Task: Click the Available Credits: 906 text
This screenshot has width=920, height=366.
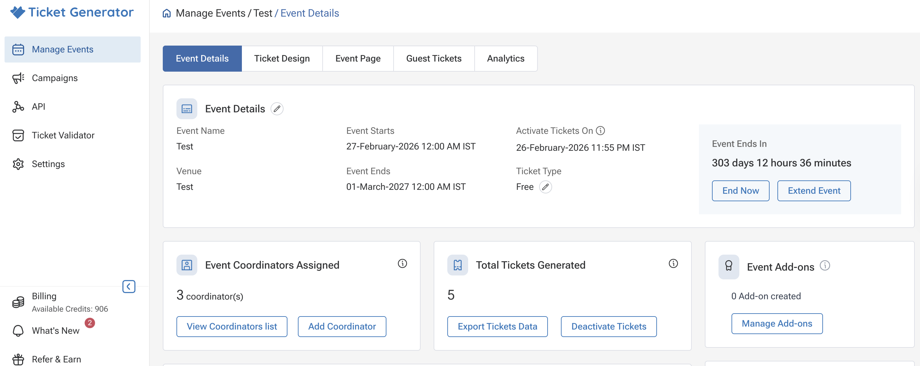Action: (x=70, y=309)
